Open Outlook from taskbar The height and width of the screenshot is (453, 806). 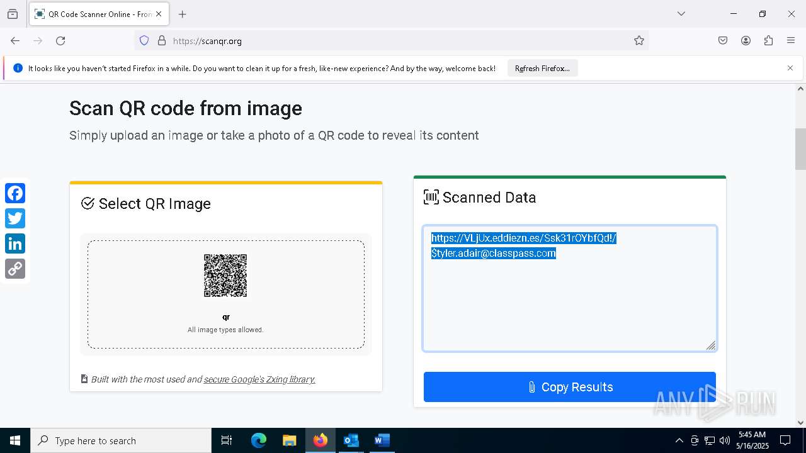click(x=351, y=440)
